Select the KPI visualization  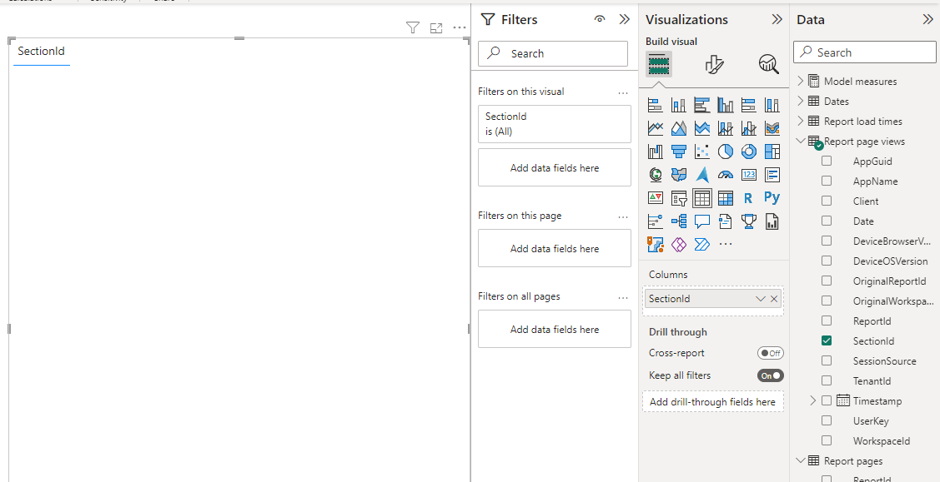(x=656, y=198)
